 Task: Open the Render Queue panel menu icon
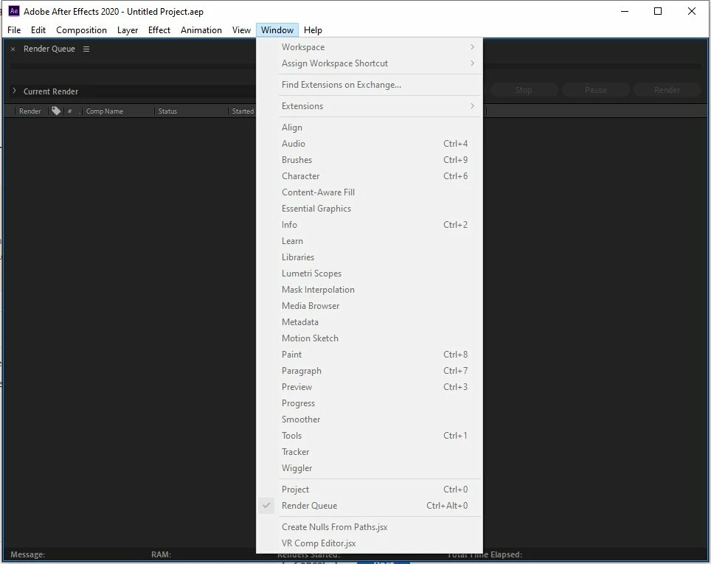click(86, 49)
